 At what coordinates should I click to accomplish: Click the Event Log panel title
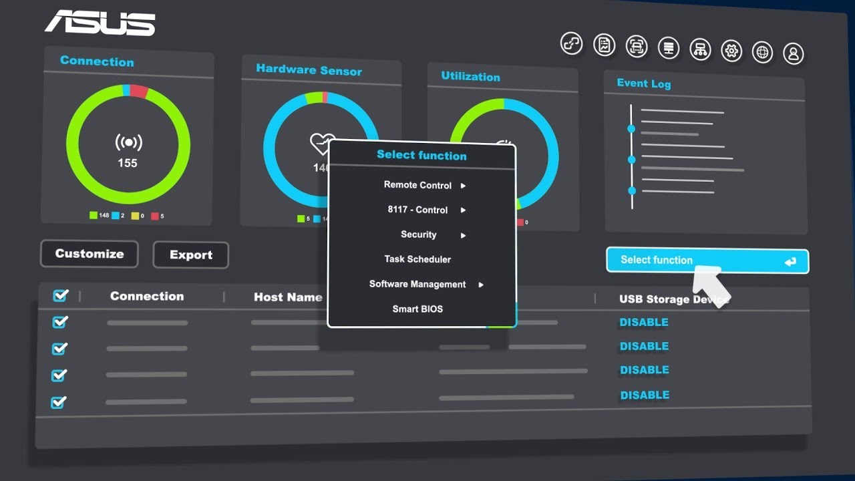point(644,84)
